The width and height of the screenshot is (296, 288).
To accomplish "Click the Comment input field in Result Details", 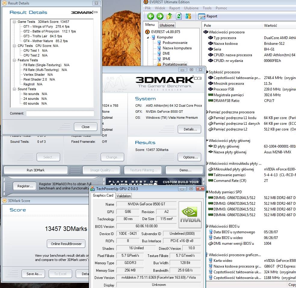I will [x=60, y=114].
